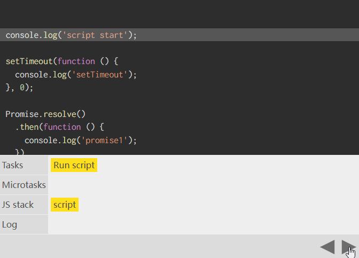Click the '}, 0);' code line
The width and height of the screenshot is (359, 258).
(20, 88)
